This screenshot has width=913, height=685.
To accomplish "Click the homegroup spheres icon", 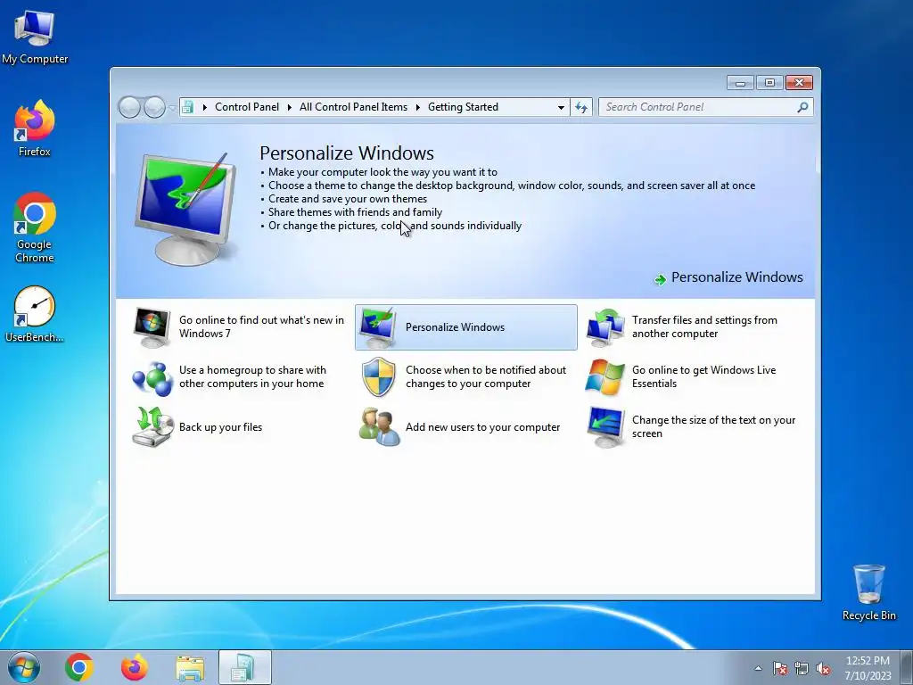I will 152,377.
